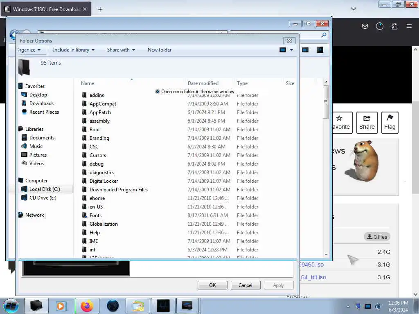Screen dimensions: 419x314
Task: Click the Flag button on the webpage
Action: coord(390,123)
